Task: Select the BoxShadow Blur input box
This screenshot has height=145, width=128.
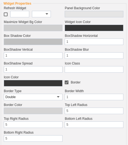Action: point(94,56)
